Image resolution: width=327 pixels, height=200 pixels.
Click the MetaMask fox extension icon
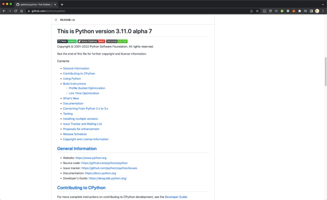[294, 11]
